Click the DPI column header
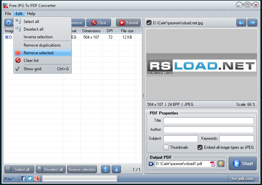The width and height of the screenshot is (262, 185). pos(110,31)
